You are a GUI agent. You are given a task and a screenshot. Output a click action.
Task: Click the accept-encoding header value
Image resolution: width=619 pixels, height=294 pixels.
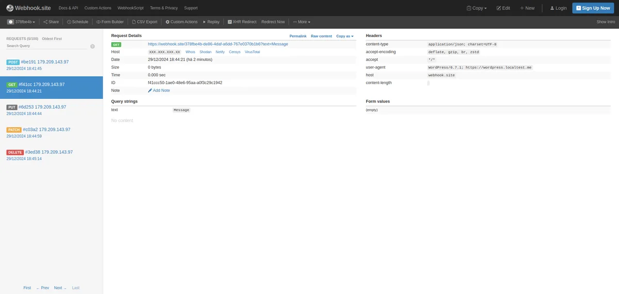454,52
